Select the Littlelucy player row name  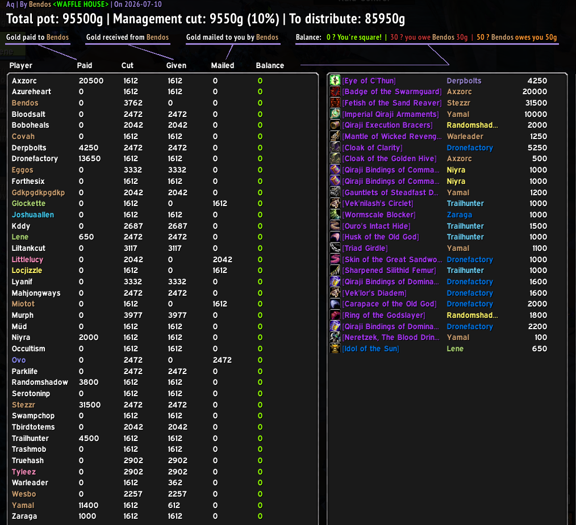[x=28, y=259]
